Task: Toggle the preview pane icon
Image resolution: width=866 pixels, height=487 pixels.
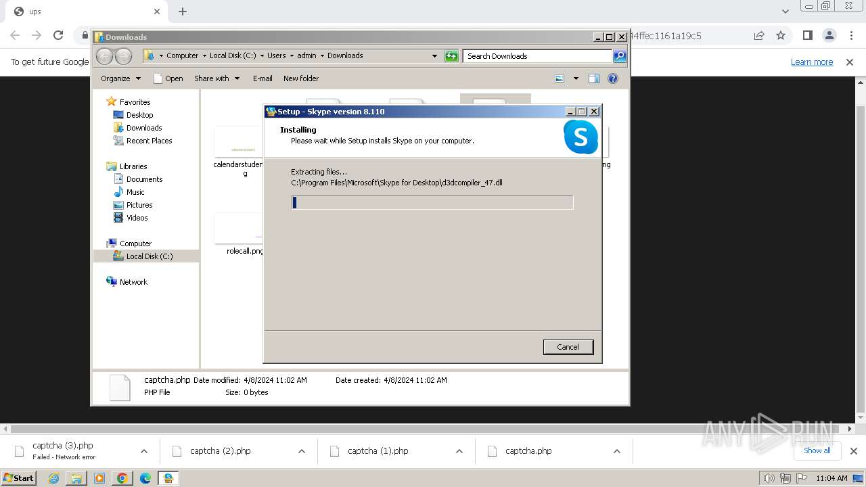Action: pyautogui.click(x=593, y=78)
